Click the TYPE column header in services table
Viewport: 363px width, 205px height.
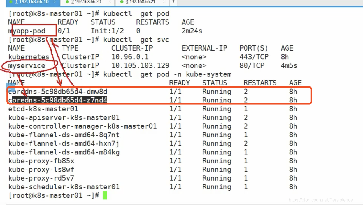tap(70, 48)
